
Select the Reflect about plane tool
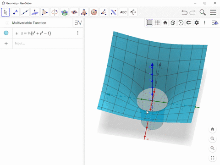[x=113, y=12]
